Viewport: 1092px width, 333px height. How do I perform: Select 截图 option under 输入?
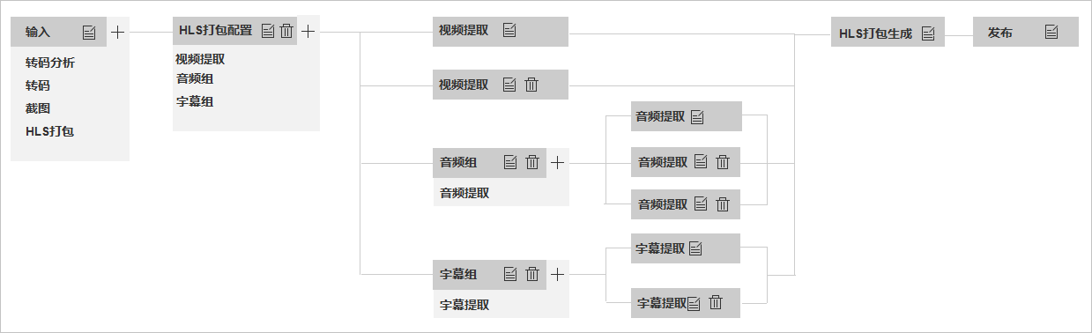(38, 108)
